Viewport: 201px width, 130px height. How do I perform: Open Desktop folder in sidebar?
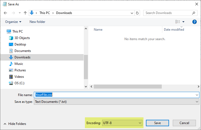click(x=20, y=44)
